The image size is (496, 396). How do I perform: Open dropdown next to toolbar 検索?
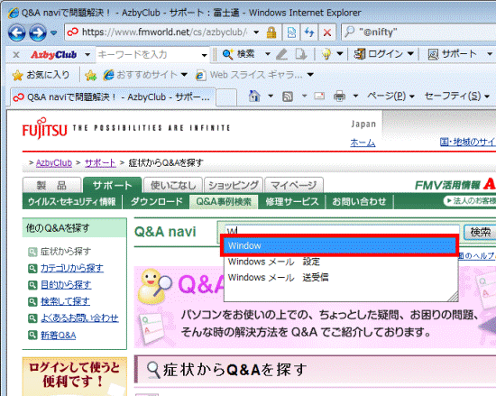pyautogui.click(x=268, y=54)
